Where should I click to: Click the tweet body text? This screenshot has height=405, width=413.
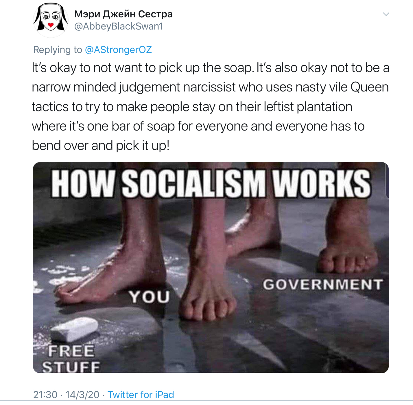click(x=211, y=107)
